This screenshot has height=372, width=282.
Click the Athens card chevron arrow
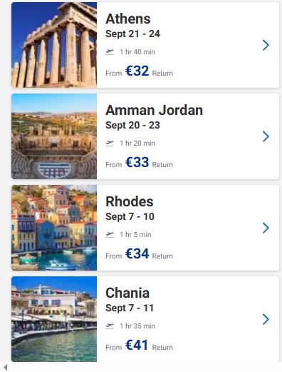(266, 45)
